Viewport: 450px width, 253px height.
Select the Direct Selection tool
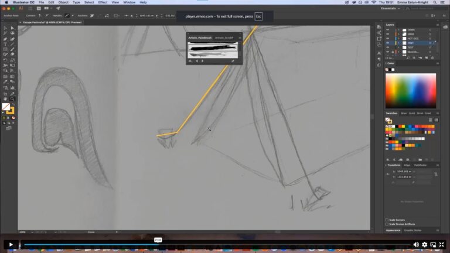pos(12,28)
